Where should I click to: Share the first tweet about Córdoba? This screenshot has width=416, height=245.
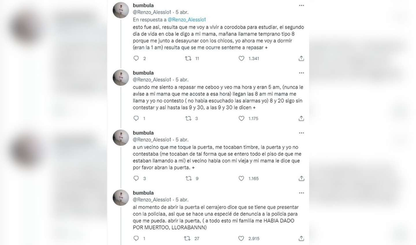point(301,58)
